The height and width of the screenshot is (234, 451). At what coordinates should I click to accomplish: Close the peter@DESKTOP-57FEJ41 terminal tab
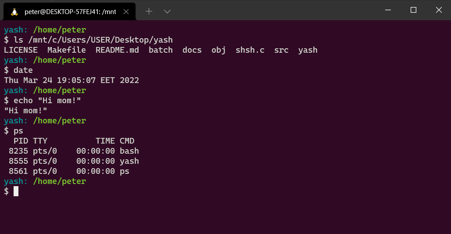coord(127,12)
